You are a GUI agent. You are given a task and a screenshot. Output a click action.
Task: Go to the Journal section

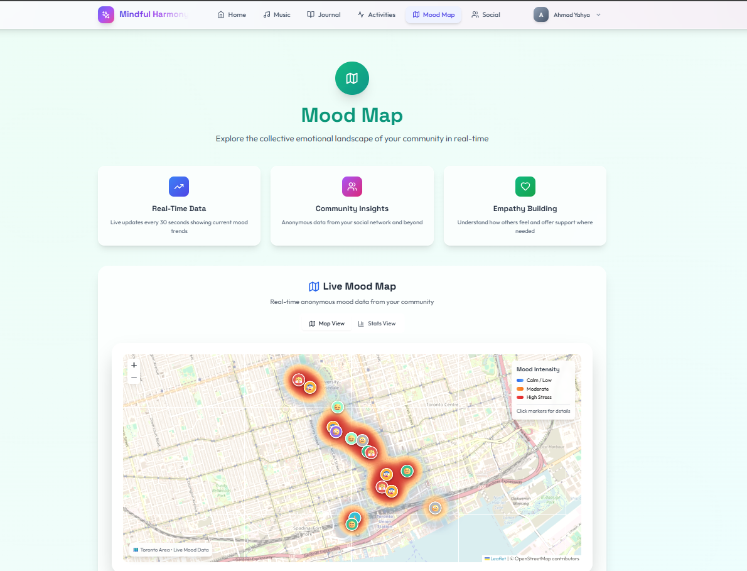(324, 14)
